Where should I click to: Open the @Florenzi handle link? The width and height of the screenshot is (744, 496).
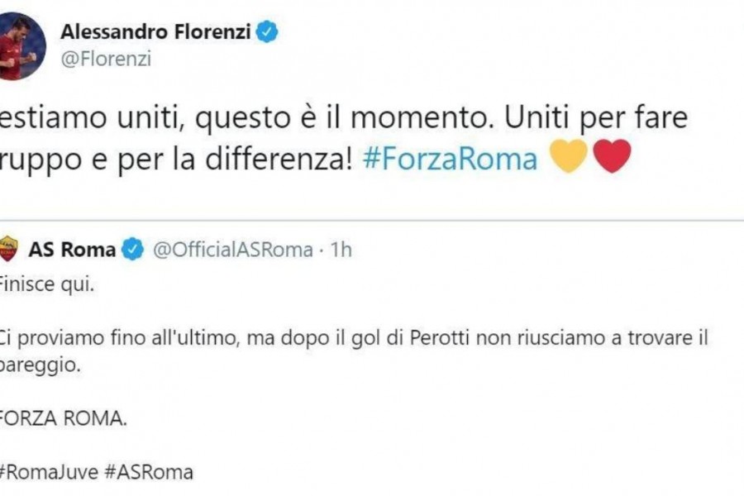[106, 60]
